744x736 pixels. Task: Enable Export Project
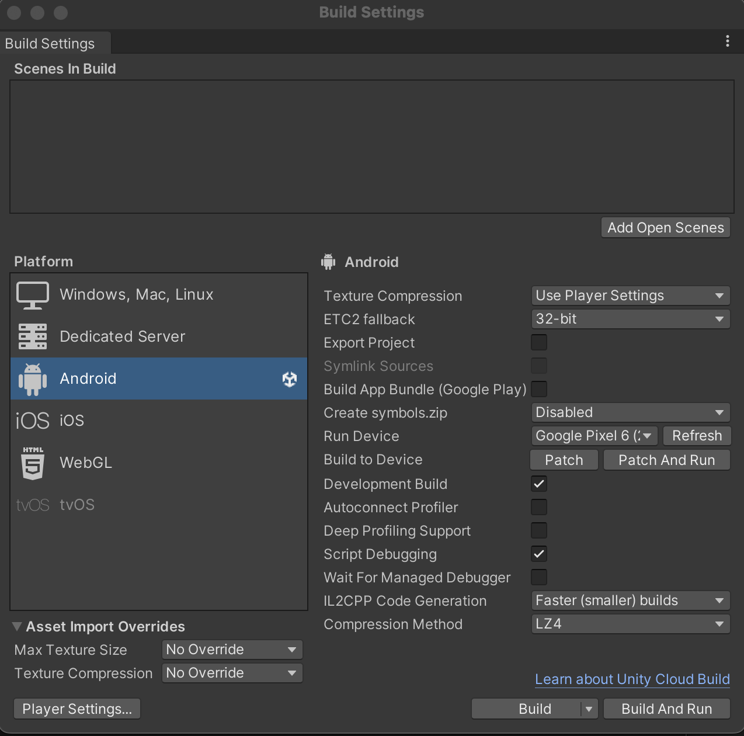(538, 342)
